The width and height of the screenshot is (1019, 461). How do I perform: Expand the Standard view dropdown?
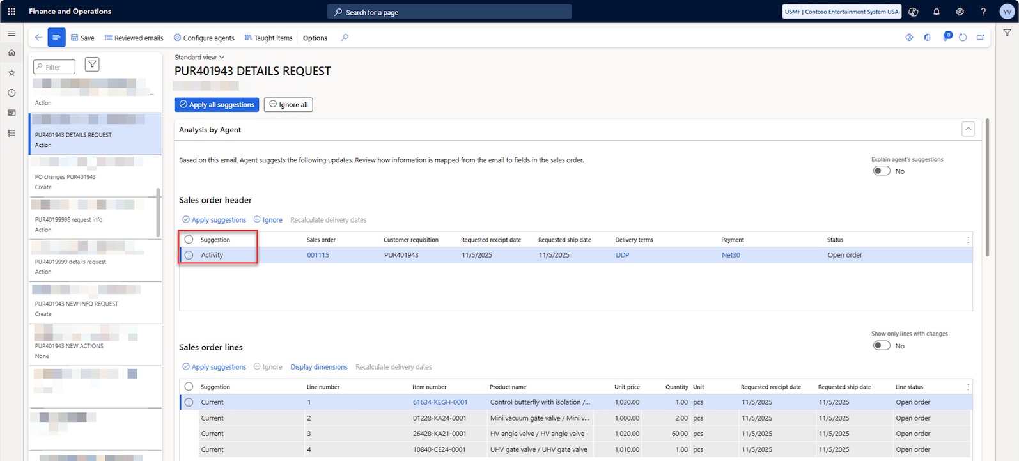(x=199, y=57)
